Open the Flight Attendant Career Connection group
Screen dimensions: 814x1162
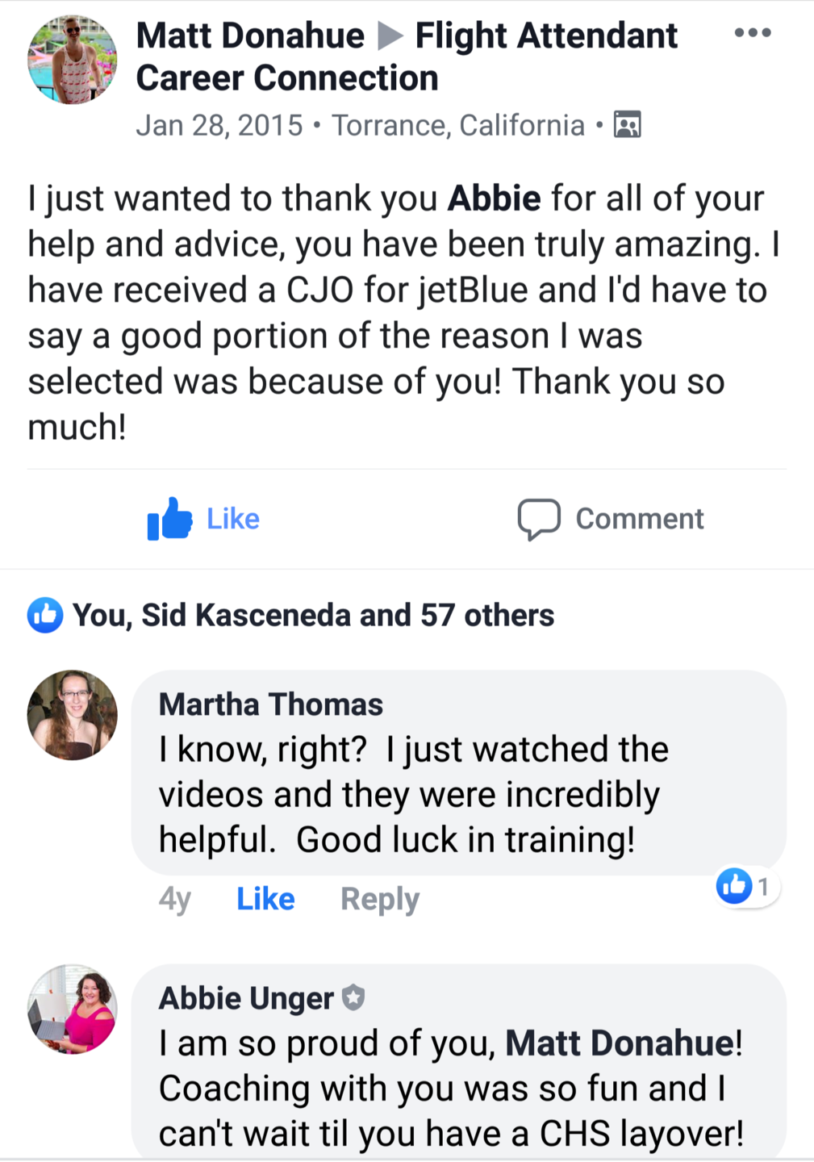(545, 36)
